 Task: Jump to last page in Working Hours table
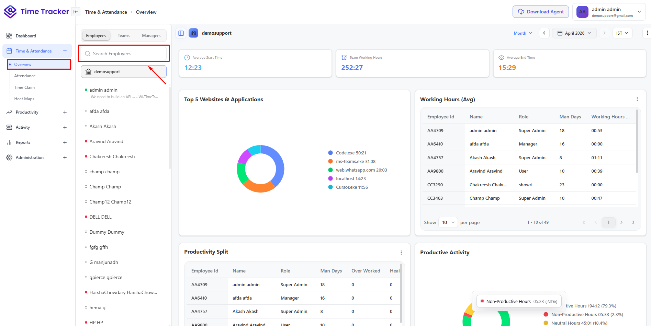(633, 222)
